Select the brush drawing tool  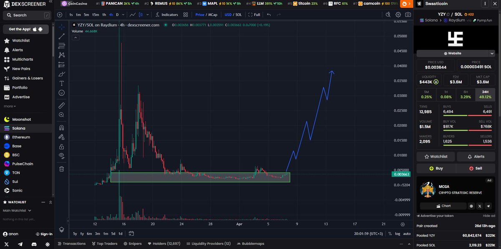(62, 74)
